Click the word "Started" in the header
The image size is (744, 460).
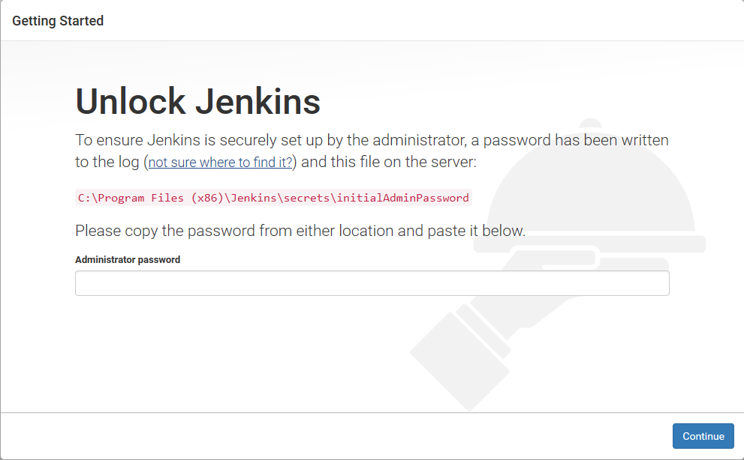(x=80, y=21)
